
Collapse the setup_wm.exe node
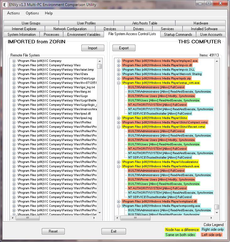click(x=119, y=83)
